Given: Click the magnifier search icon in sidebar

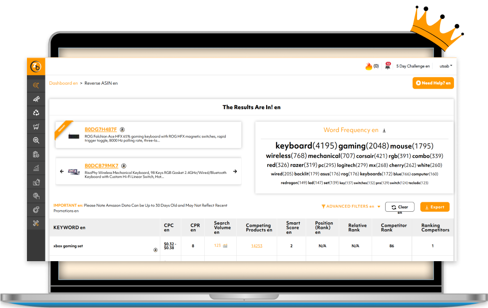Looking at the screenshot, I should pos(36,141).
